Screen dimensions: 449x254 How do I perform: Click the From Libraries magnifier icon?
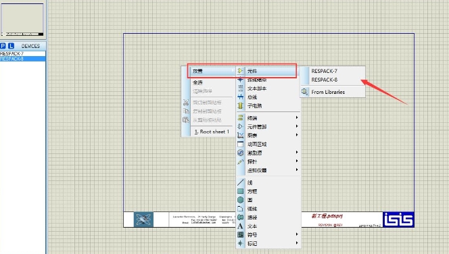(x=304, y=92)
